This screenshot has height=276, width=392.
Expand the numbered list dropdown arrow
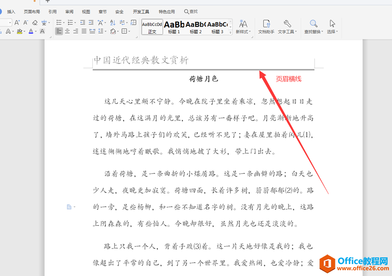tap(75, 23)
